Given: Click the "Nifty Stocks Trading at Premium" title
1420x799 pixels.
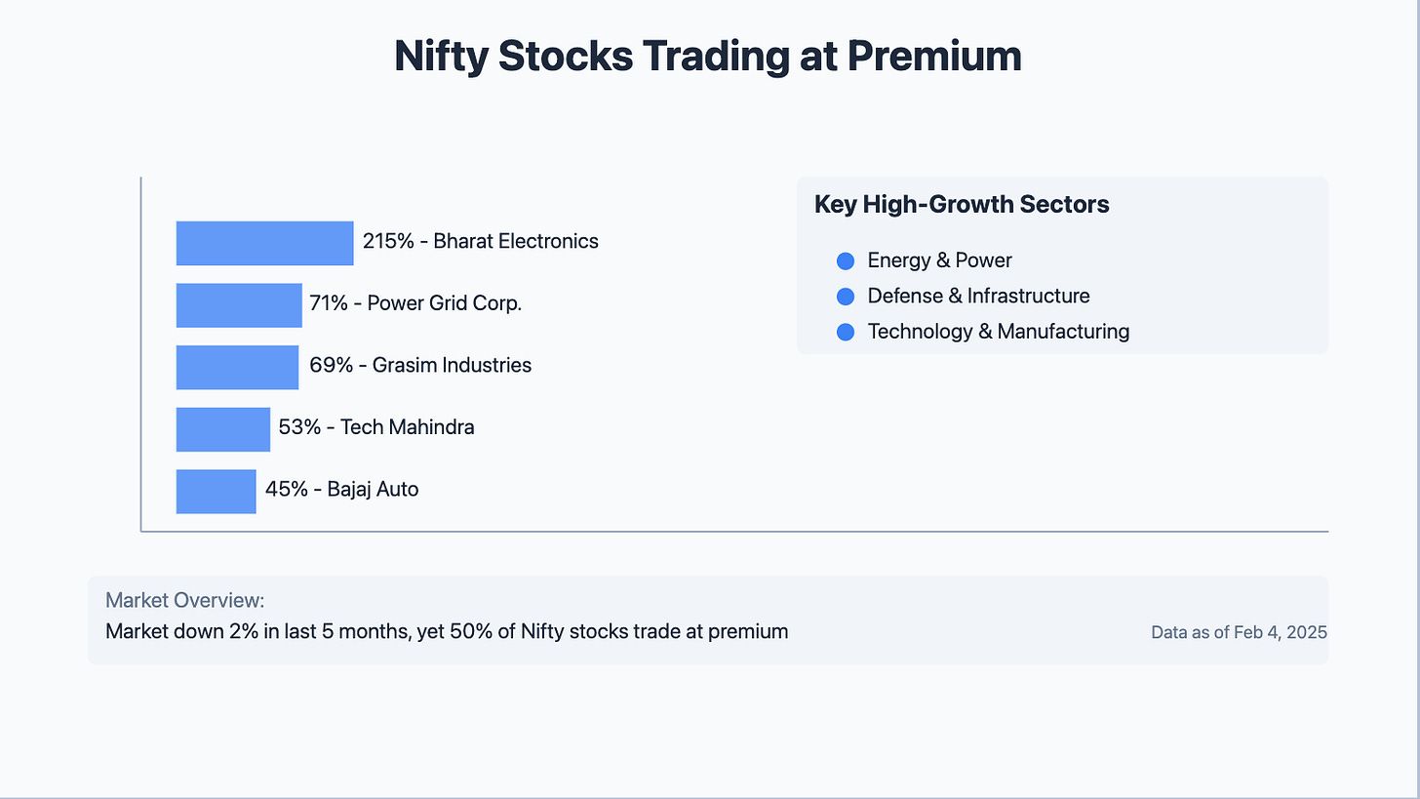Looking at the screenshot, I should (x=708, y=57).
